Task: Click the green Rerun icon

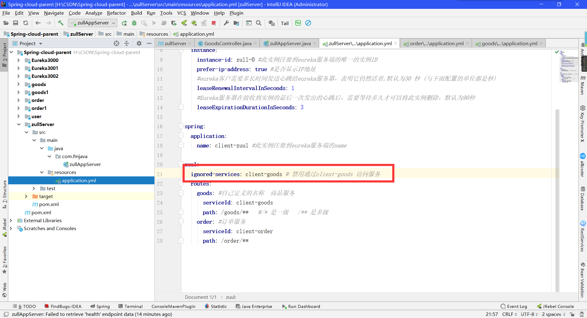Action: tap(124, 23)
